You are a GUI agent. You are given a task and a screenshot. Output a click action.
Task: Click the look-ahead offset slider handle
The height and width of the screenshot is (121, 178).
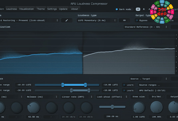pyautogui.click(x=112, y=107)
